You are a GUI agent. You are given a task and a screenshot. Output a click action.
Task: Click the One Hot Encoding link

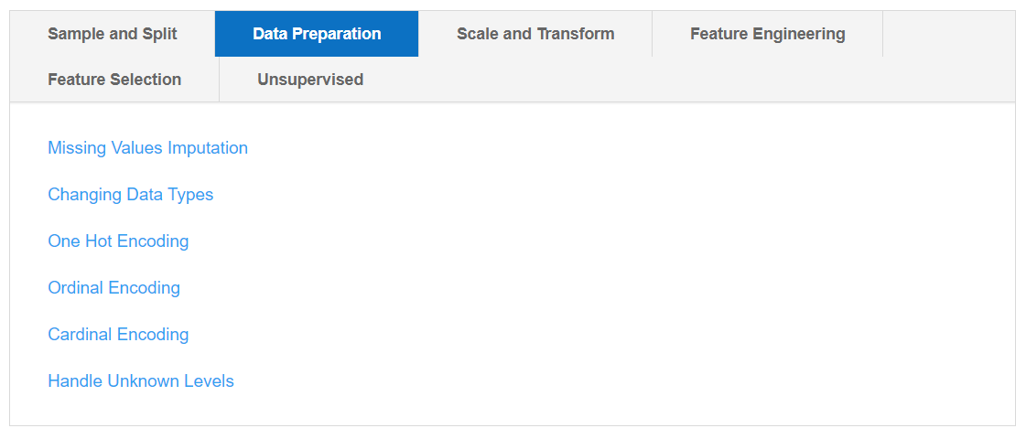pyautogui.click(x=118, y=241)
